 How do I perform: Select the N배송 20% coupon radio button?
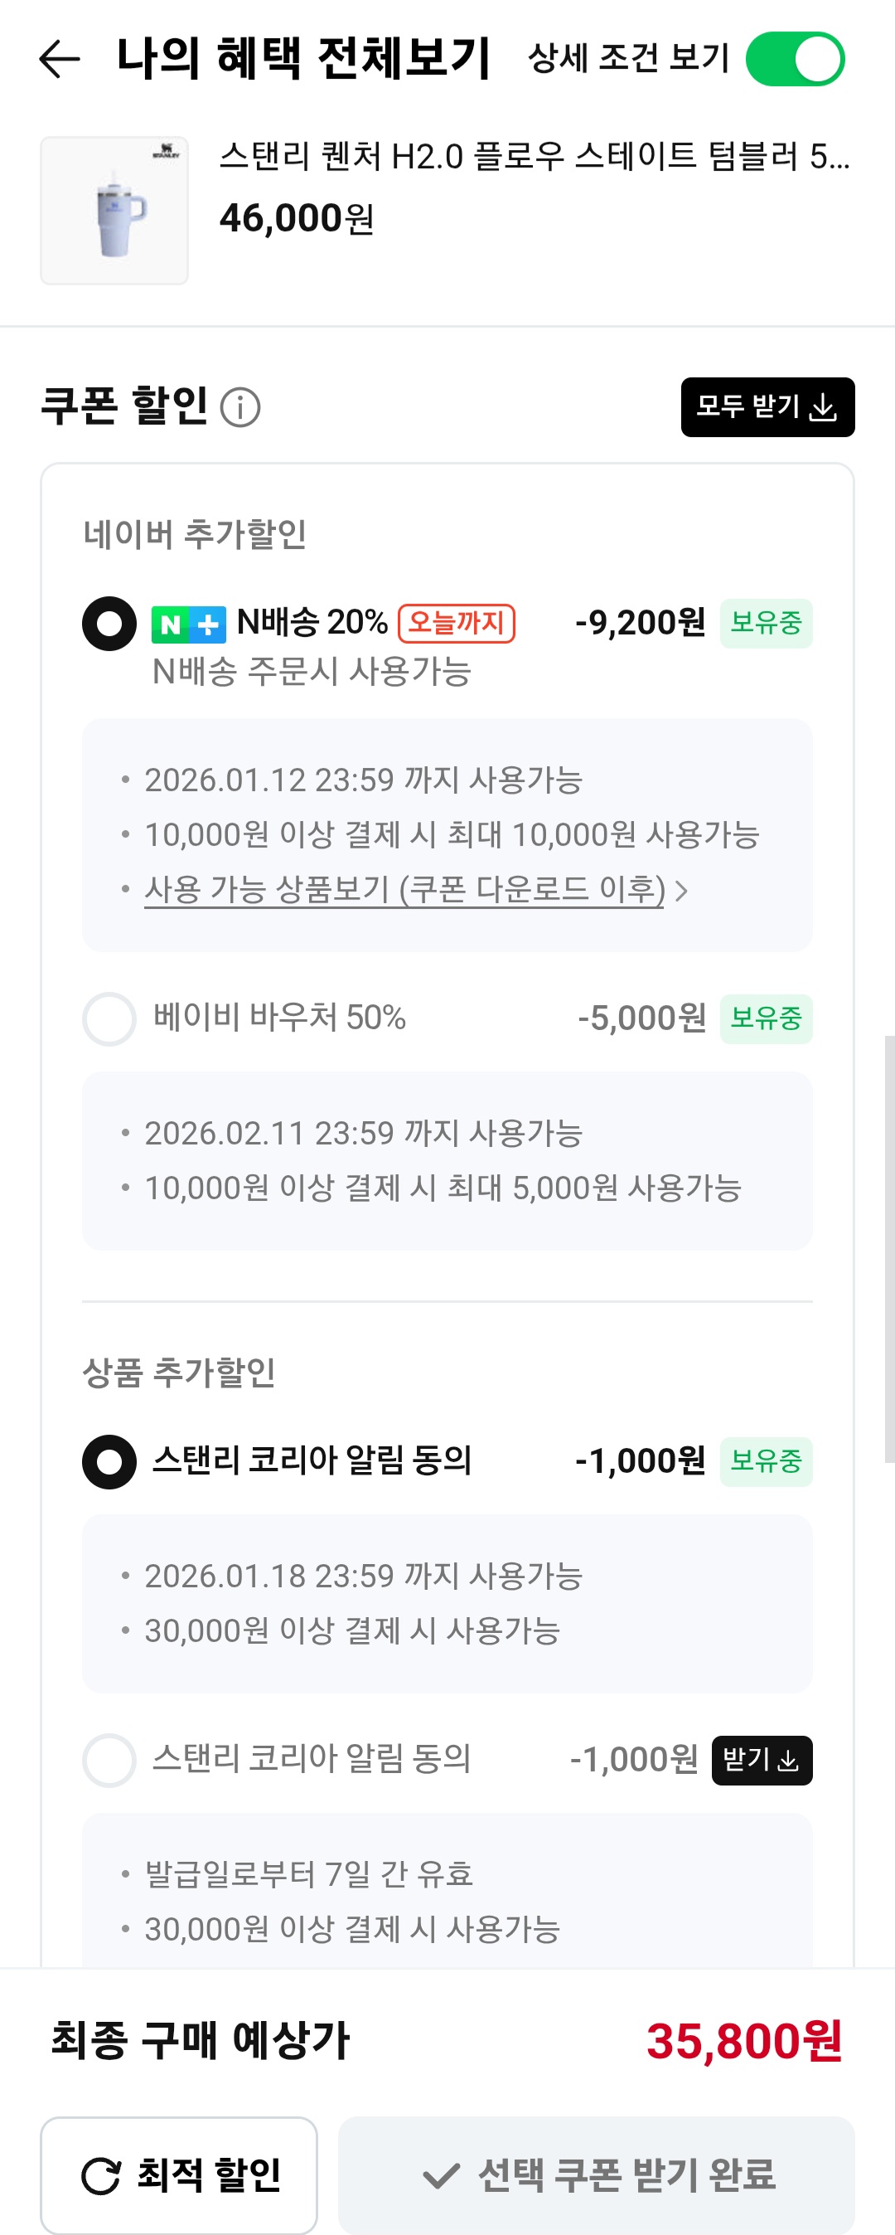click(109, 624)
